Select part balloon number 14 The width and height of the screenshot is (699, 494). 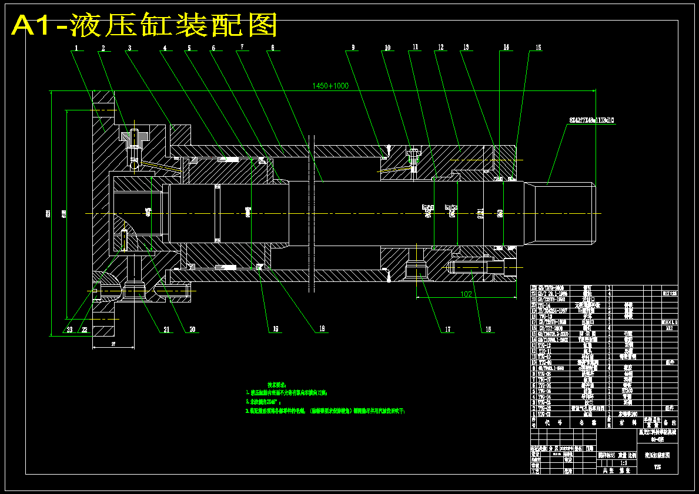pos(506,47)
